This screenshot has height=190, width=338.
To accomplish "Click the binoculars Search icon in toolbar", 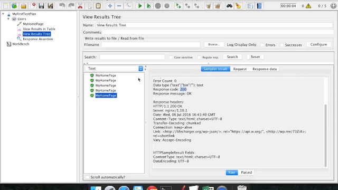I will click(229, 6).
